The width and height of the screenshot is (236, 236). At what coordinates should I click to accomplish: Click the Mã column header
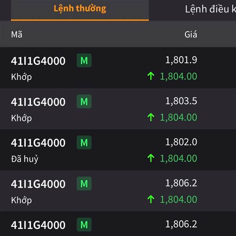pos(17,35)
